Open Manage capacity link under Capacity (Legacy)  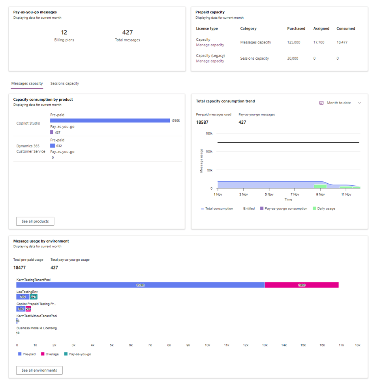(210, 61)
